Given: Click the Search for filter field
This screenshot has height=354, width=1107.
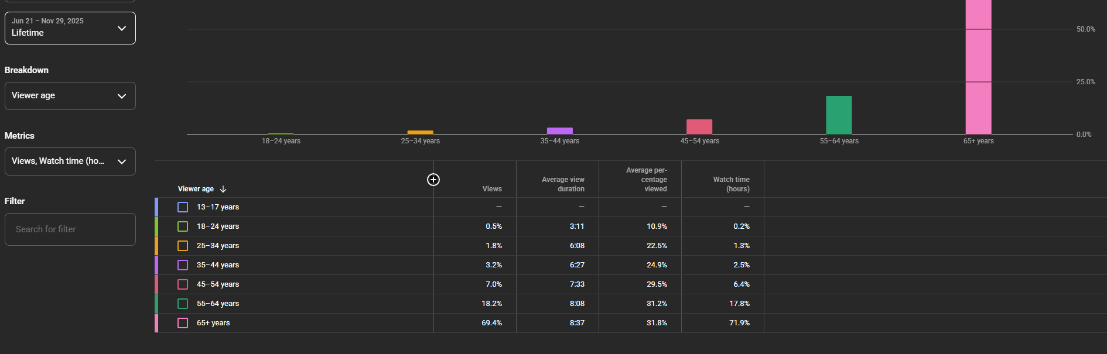Looking at the screenshot, I should [x=70, y=229].
